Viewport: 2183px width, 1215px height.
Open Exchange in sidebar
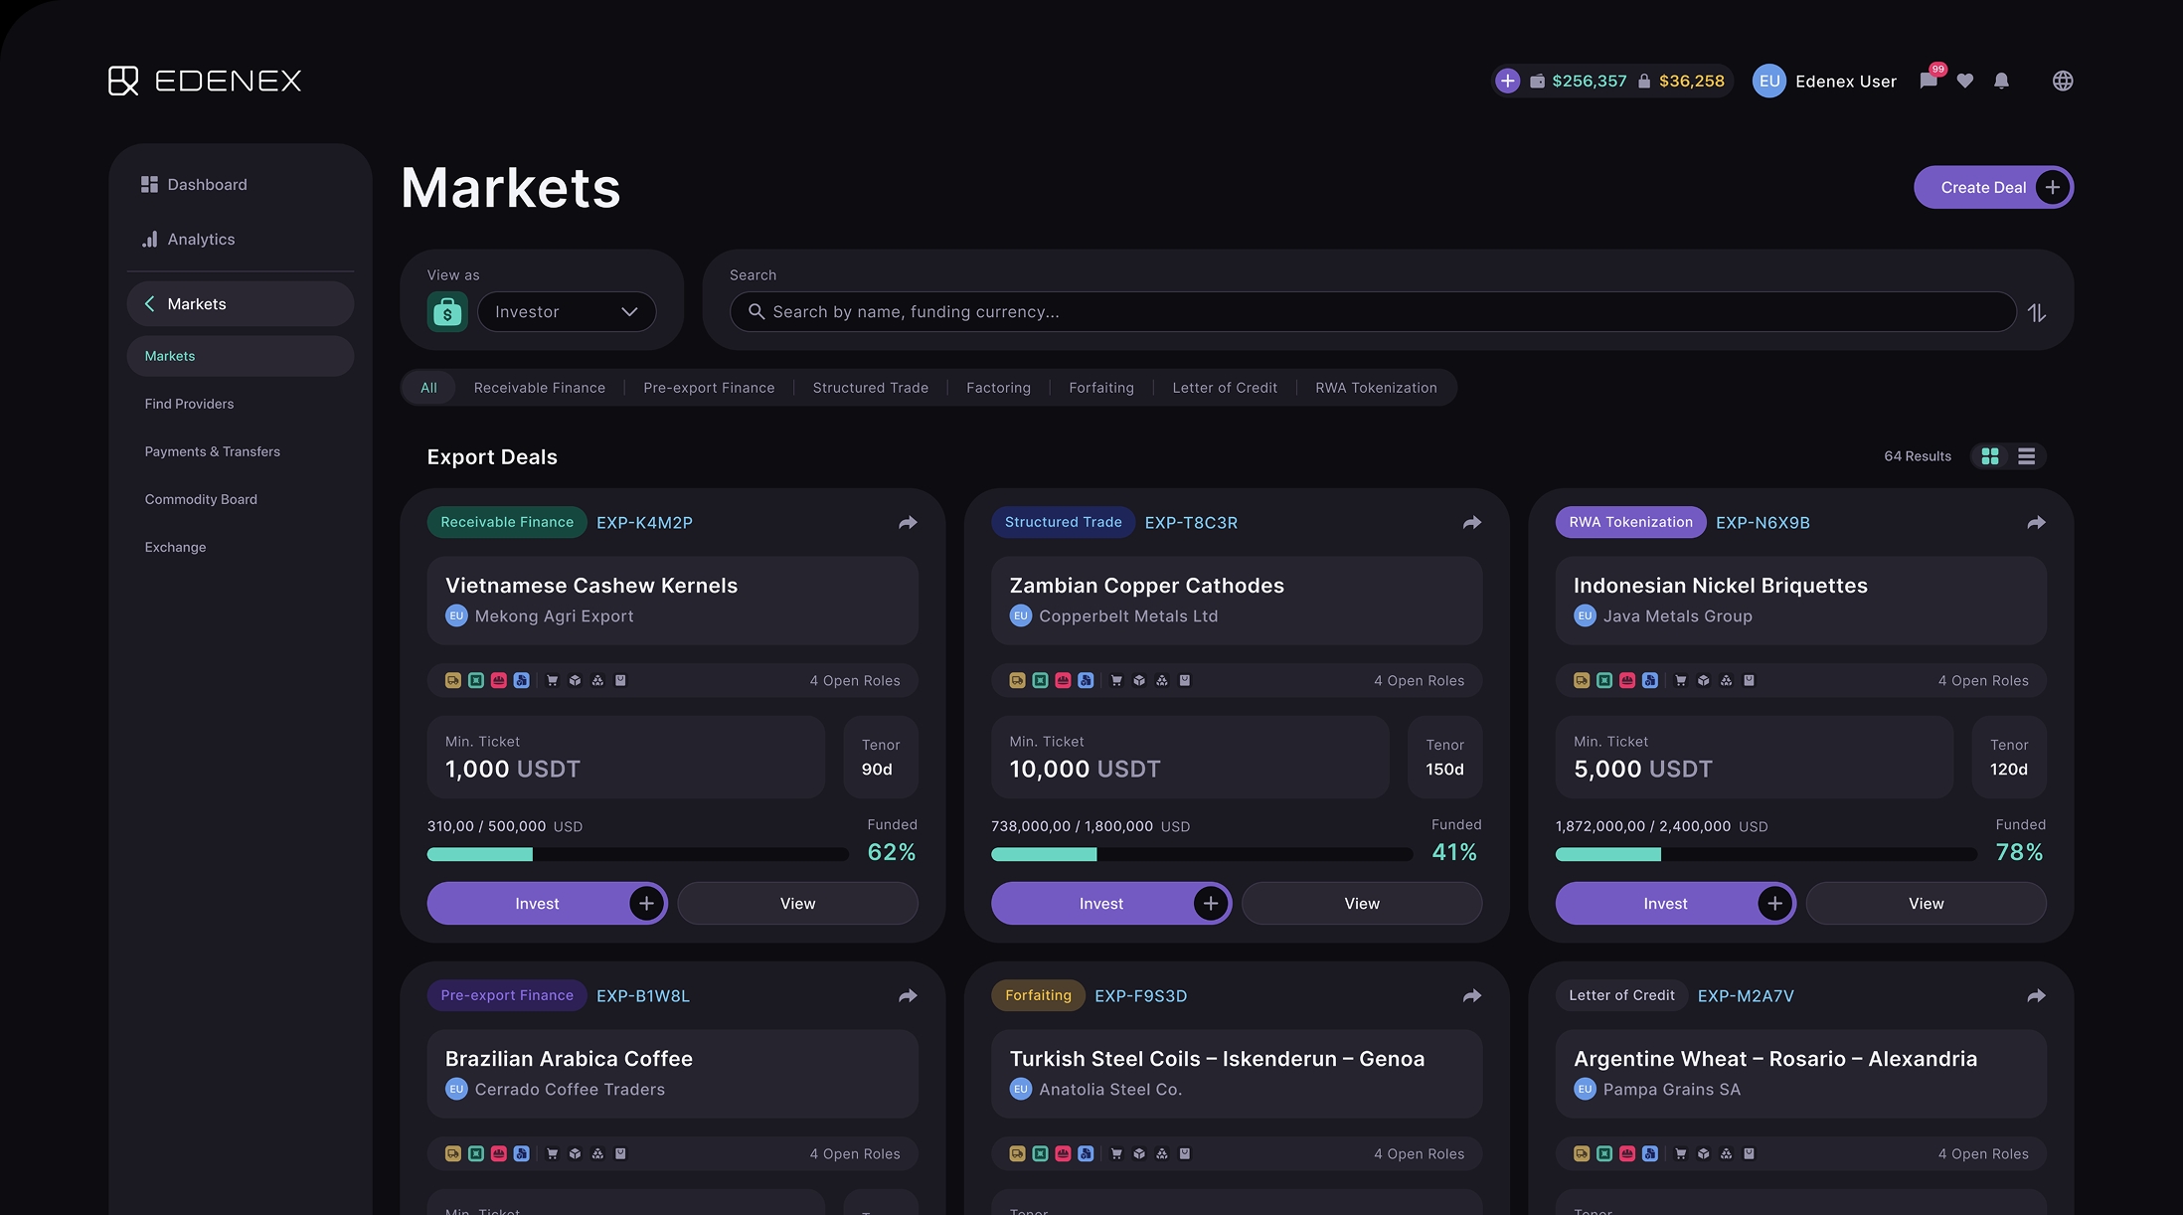(175, 547)
